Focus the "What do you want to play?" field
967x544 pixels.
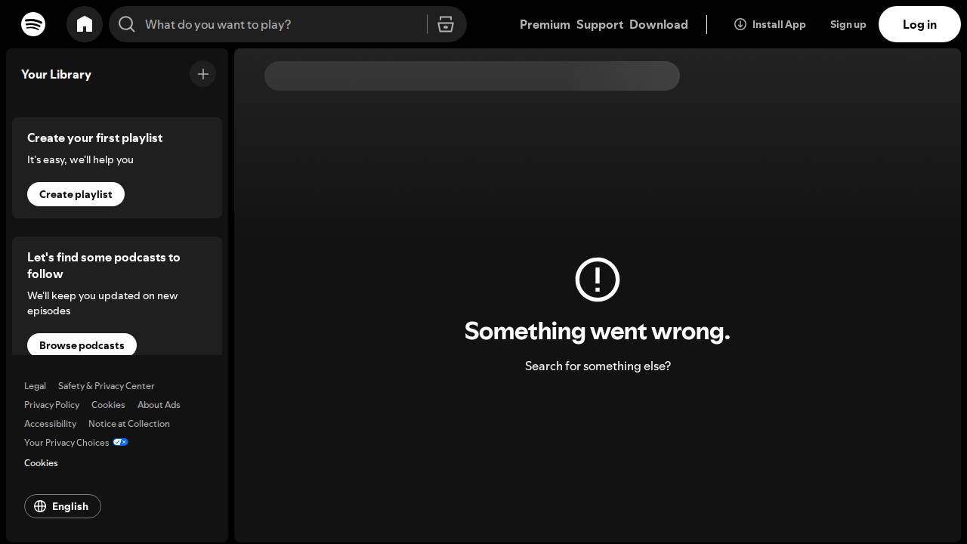click(x=280, y=24)
